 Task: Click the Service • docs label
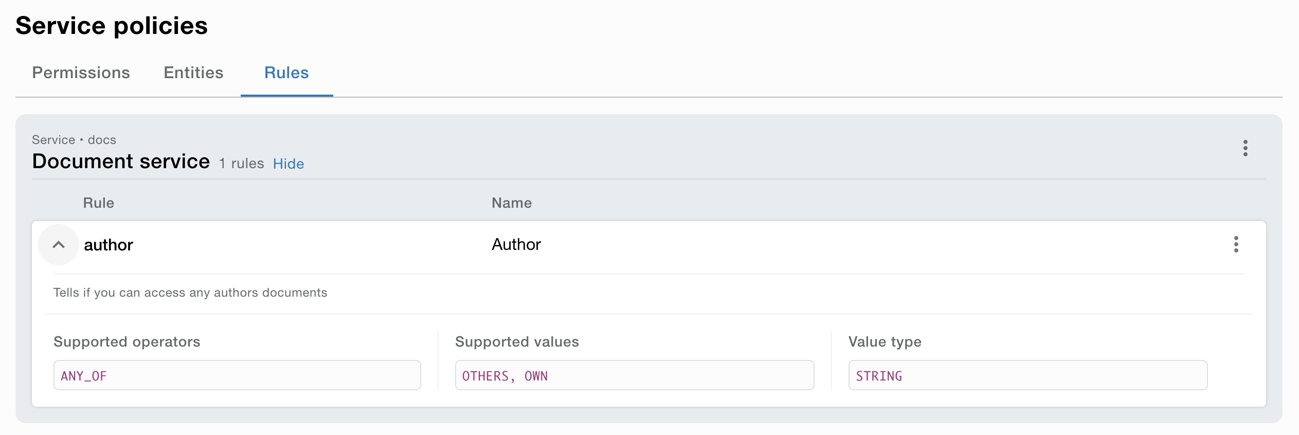pos(74,140)
